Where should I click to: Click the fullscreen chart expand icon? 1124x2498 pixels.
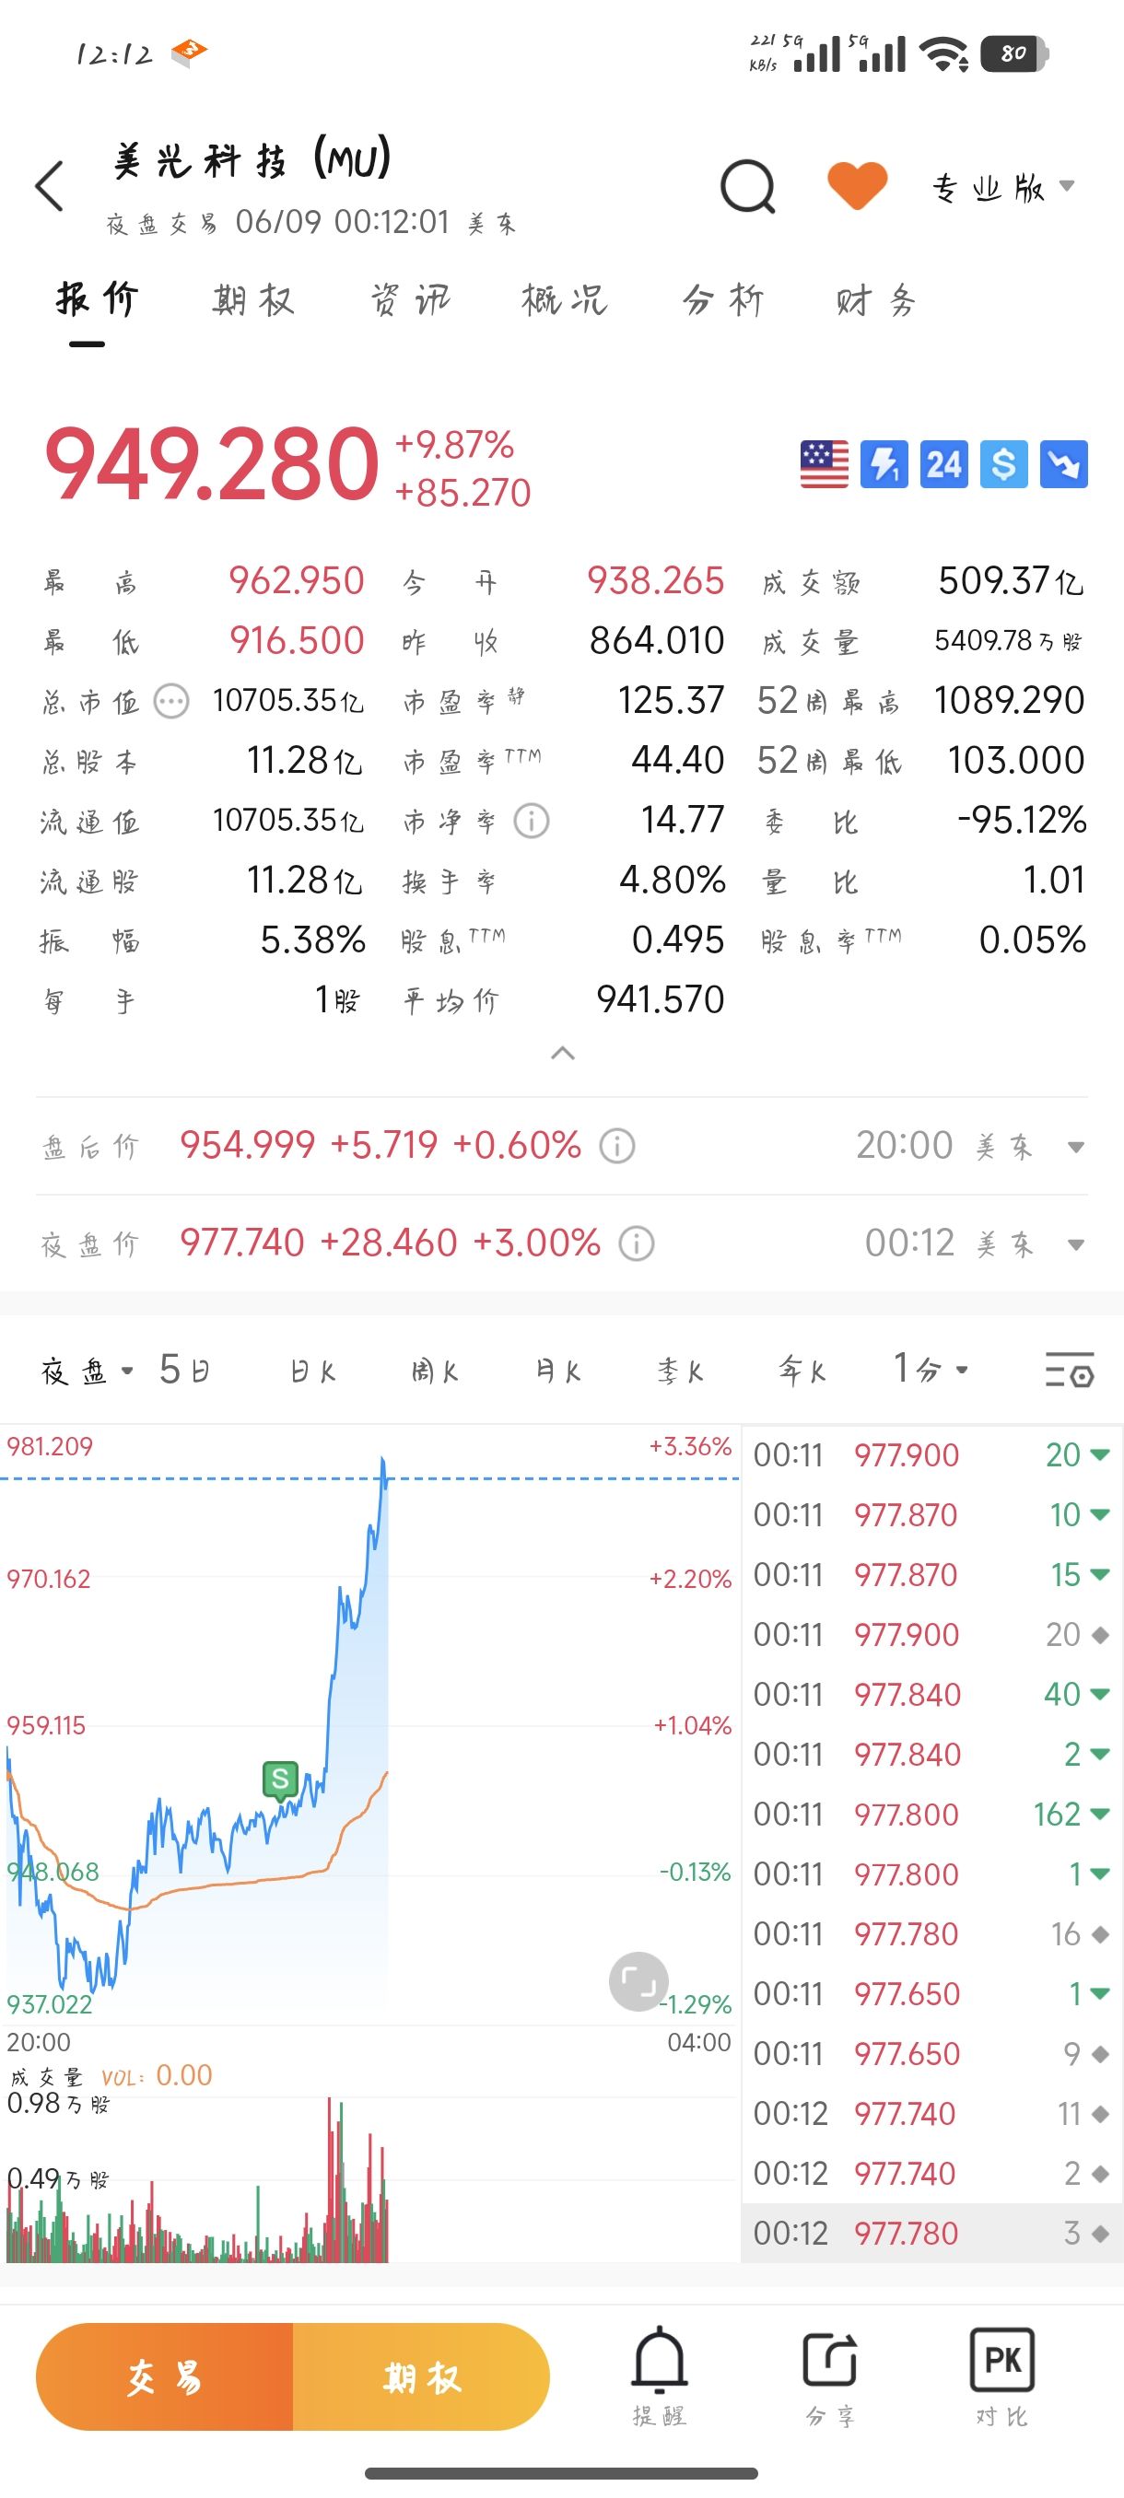pos(638,1980)
